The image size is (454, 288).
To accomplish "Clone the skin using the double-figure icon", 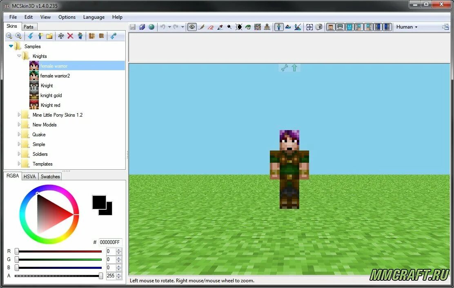I will 80,36.
